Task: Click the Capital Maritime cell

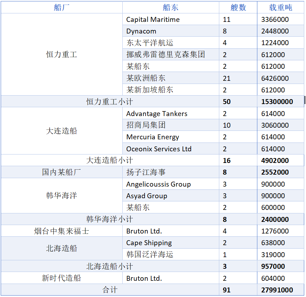Action: 153,19
